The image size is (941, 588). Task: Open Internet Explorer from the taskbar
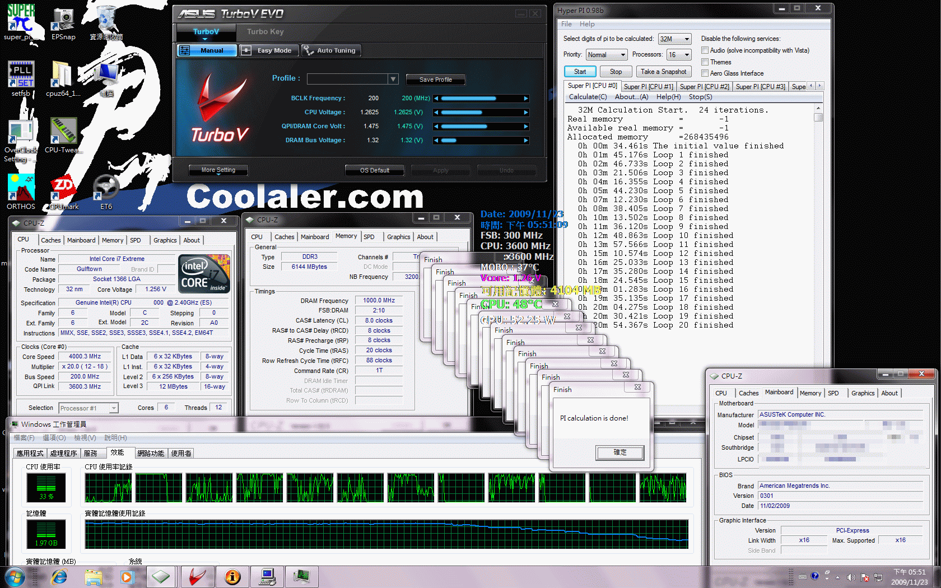coord(59,577)
